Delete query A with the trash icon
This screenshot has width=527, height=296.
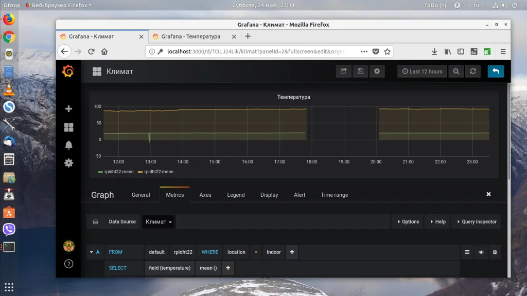point(495,252)
